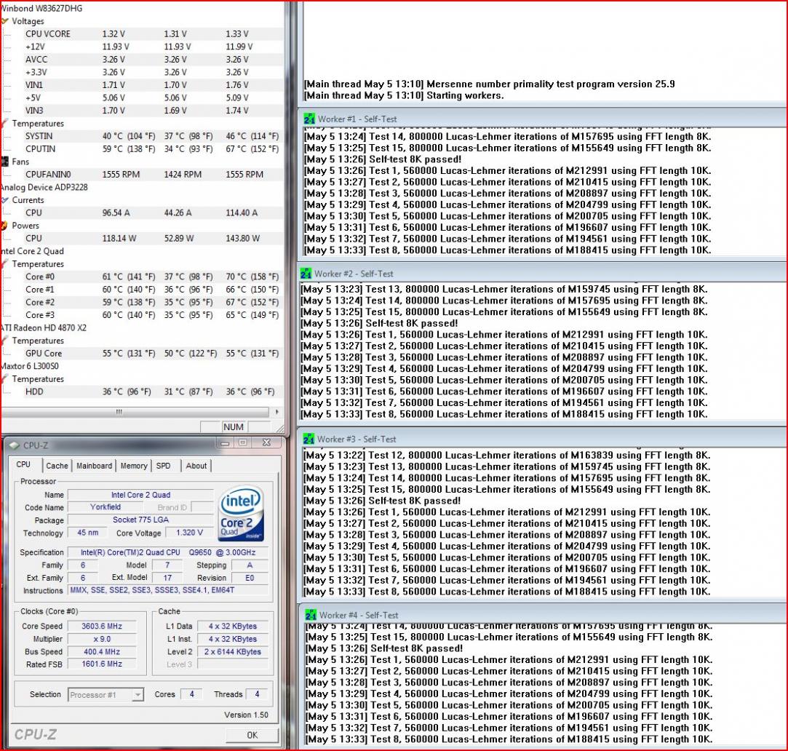
Task: Collapse the Fans tree node
Action: (5, 162)
